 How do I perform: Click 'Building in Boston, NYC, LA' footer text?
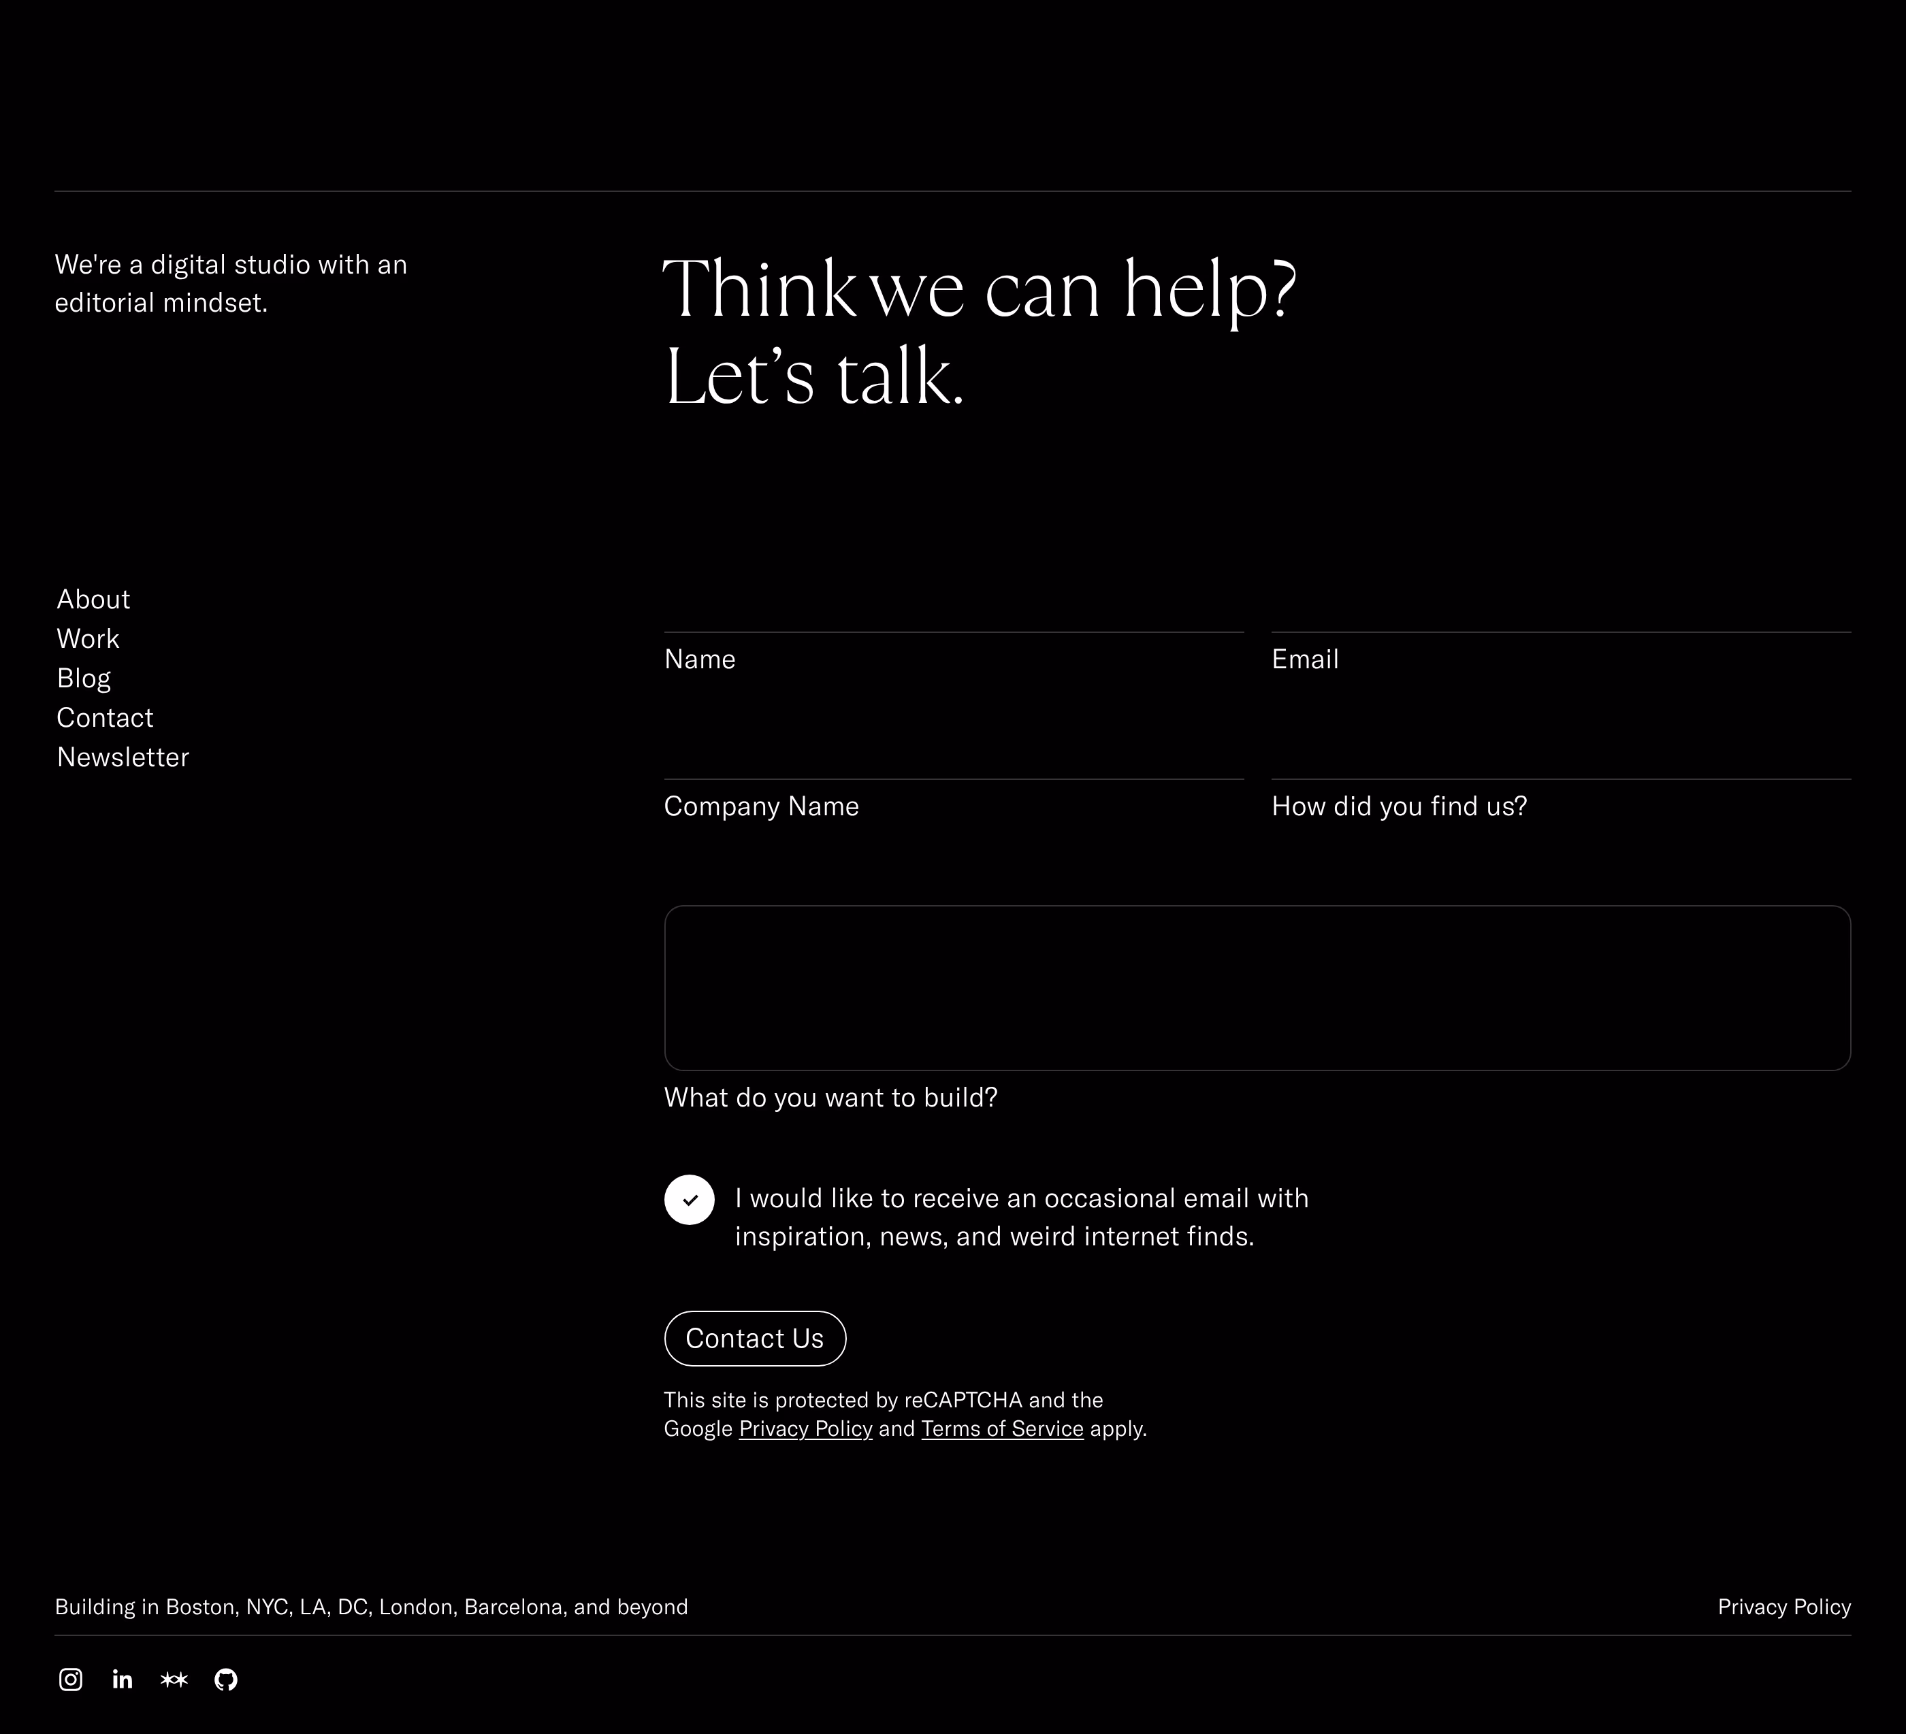click(372, 1607)
